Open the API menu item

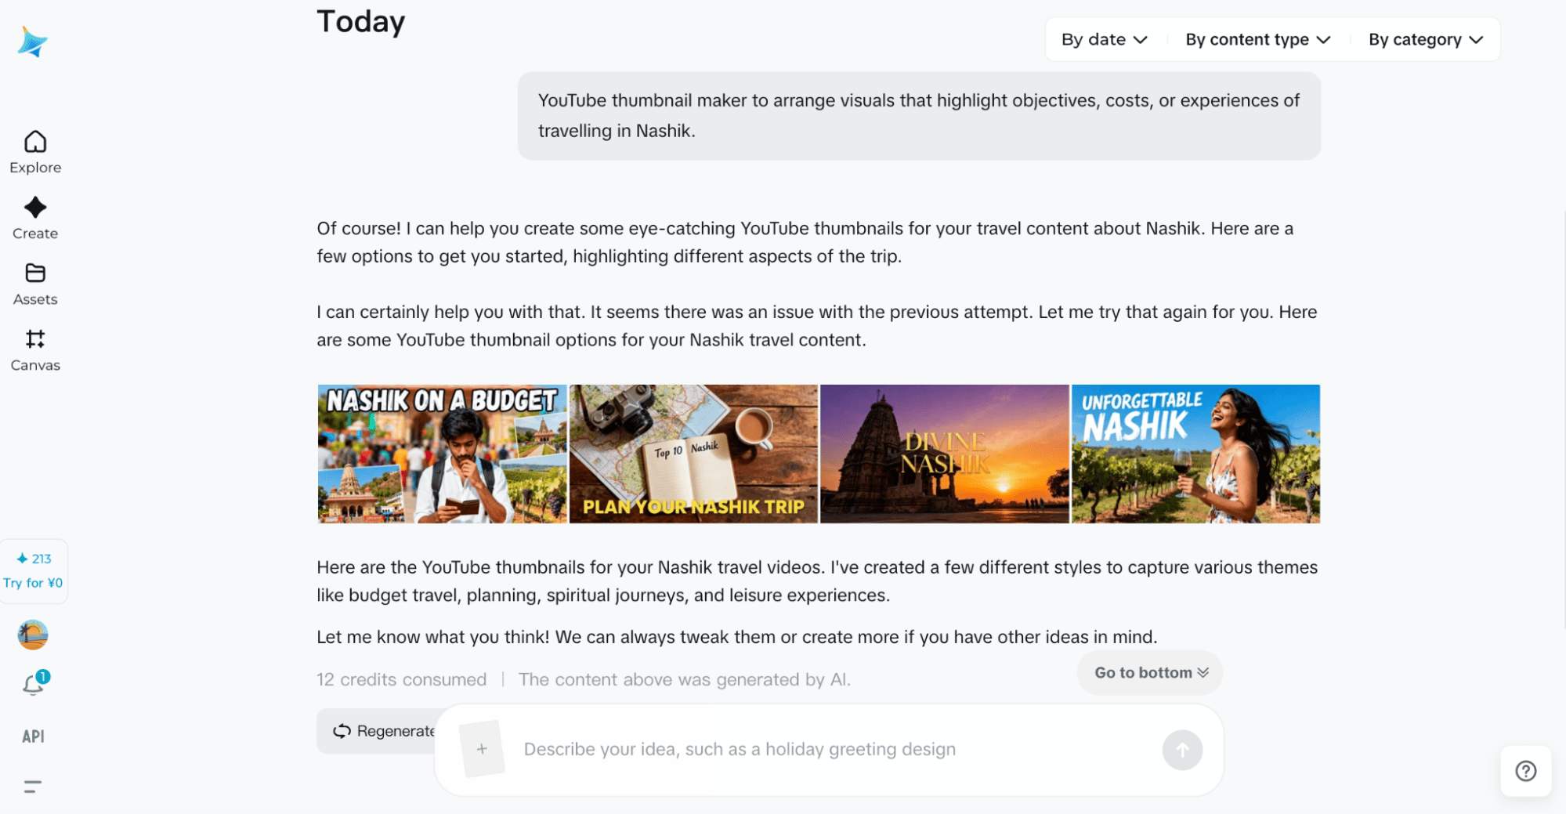(x=33, y=736)
